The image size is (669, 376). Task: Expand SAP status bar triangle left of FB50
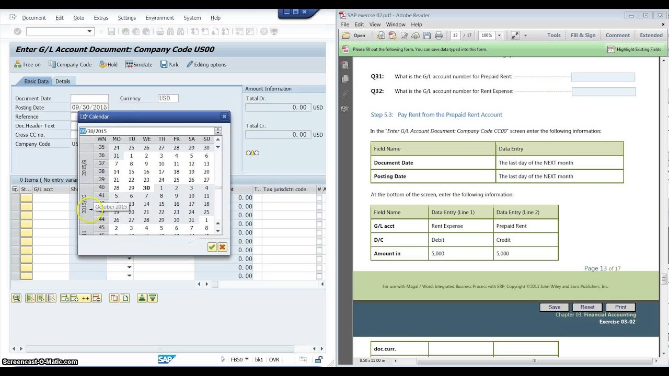click(223, 359)
